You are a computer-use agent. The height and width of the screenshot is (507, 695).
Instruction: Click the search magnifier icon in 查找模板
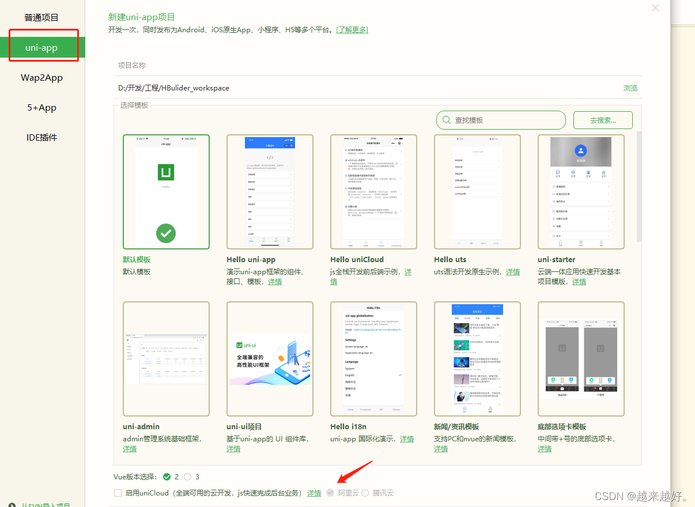[446, 120]
